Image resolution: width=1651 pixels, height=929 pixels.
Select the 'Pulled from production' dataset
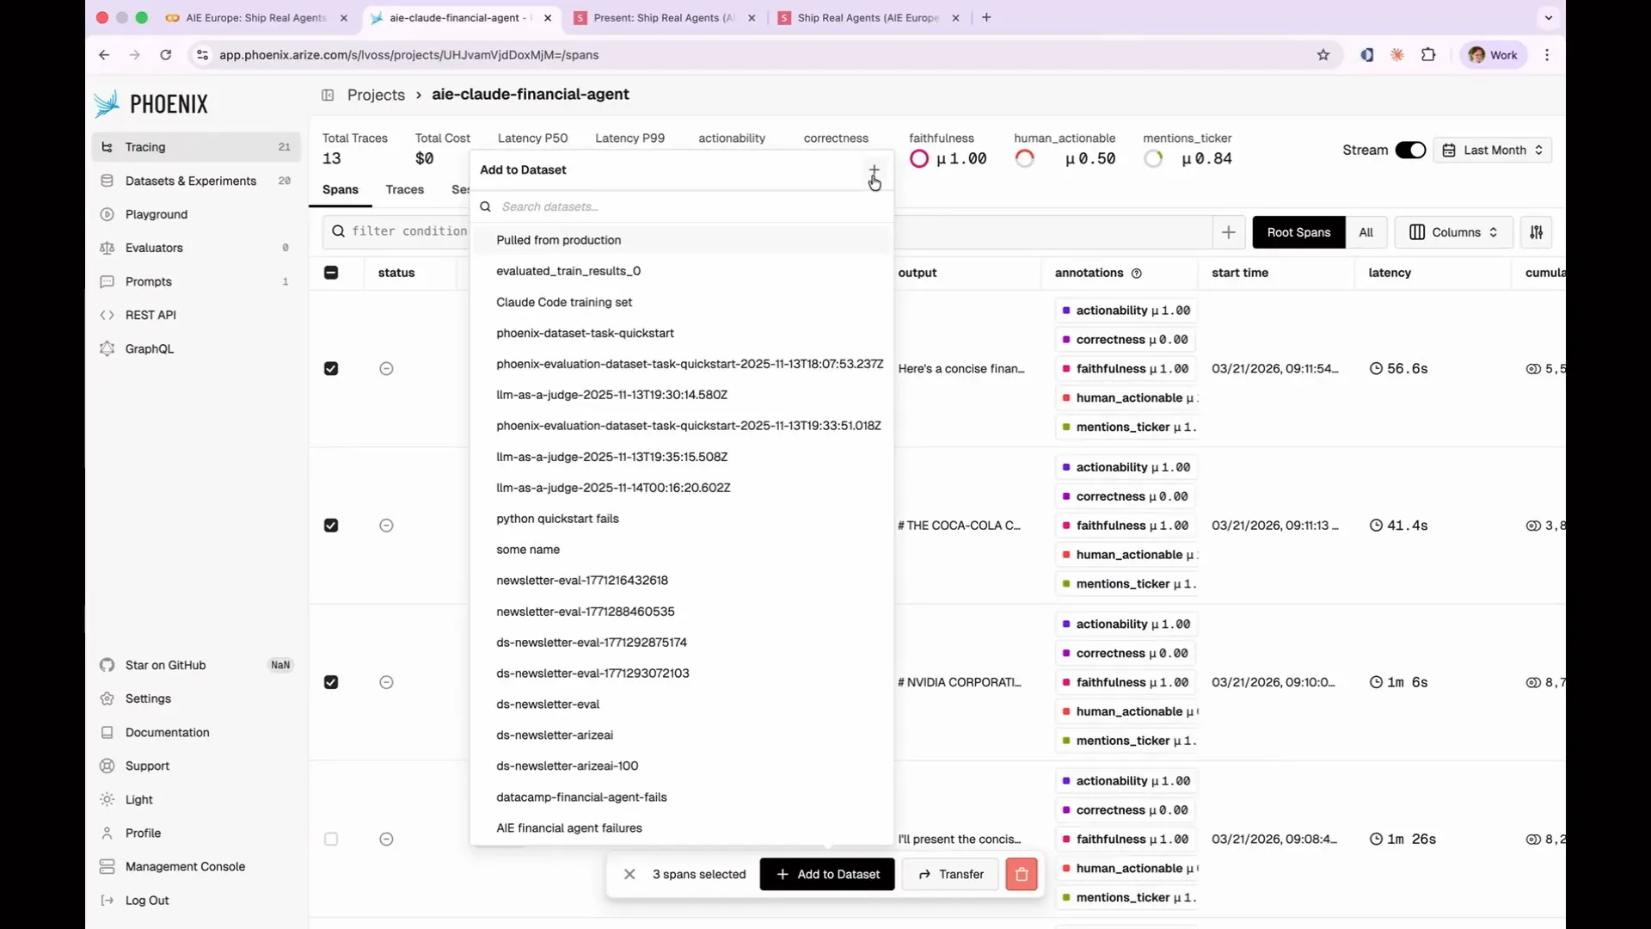682,240
